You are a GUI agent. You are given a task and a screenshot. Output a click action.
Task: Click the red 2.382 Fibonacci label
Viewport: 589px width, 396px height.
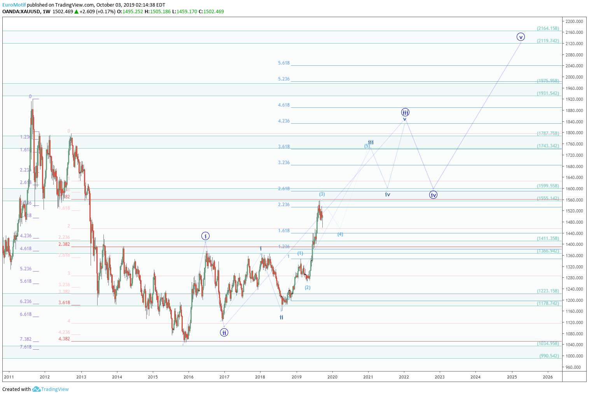pyautogui.click(x=64, y=244)
